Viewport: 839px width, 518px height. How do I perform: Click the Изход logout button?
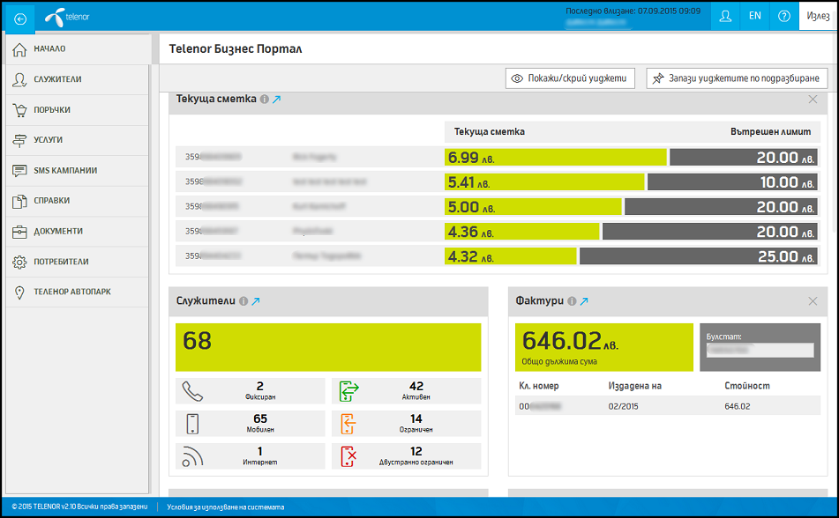(818, 16)
